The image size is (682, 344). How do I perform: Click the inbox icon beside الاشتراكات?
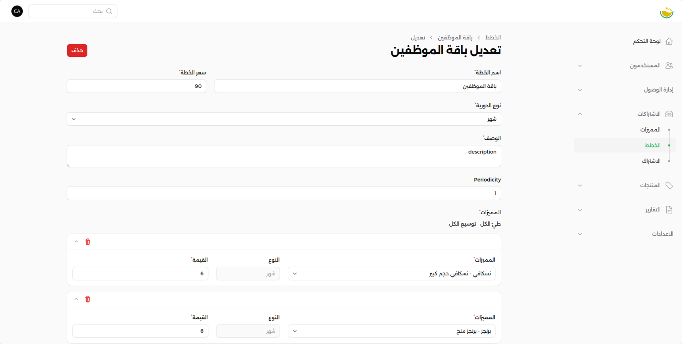(x=669, y=114)
